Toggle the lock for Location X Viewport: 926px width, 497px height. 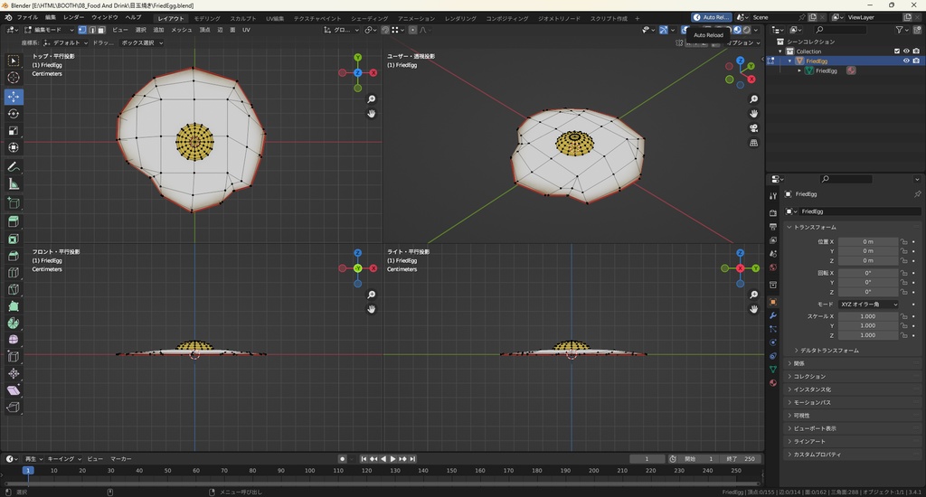(x=904, y=241)
